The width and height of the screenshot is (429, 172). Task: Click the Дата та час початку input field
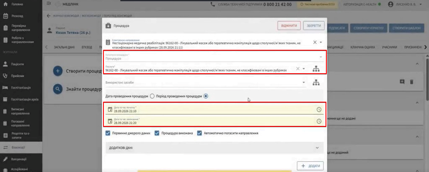pyautogui.click(x=214, y=109)
